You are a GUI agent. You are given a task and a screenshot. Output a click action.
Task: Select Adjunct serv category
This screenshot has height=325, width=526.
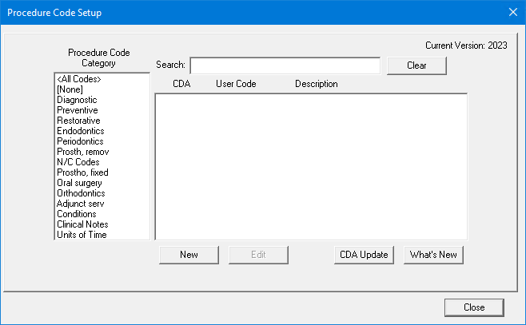pos(81,204)
